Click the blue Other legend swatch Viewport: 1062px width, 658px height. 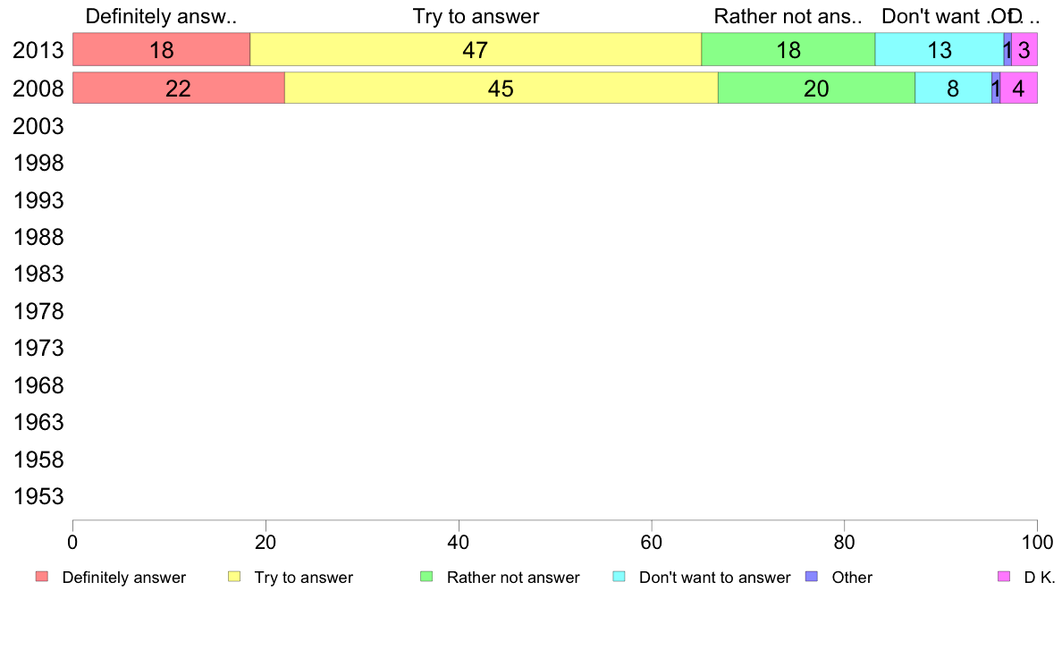[812, 577]
